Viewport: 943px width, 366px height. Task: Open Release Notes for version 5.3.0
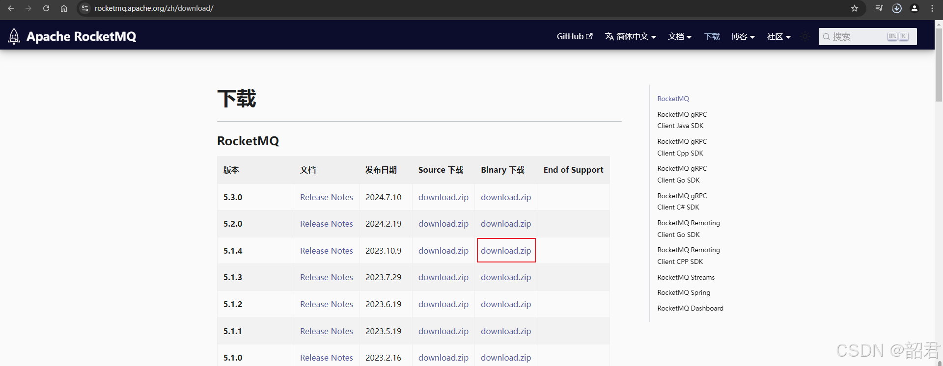pos(327,197)
